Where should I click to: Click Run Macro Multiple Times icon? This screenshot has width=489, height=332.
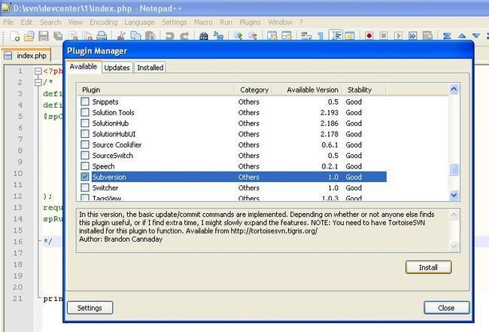(413, 36)
